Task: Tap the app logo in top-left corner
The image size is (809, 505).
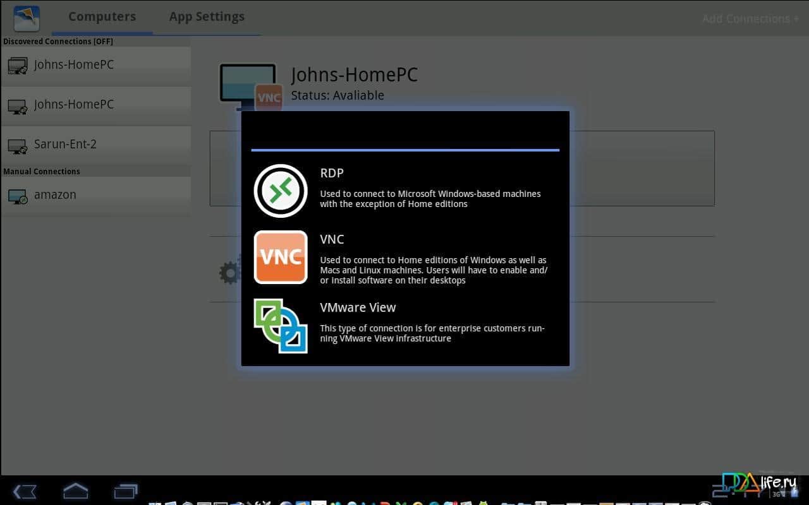Action: click(x=27, y=18)
